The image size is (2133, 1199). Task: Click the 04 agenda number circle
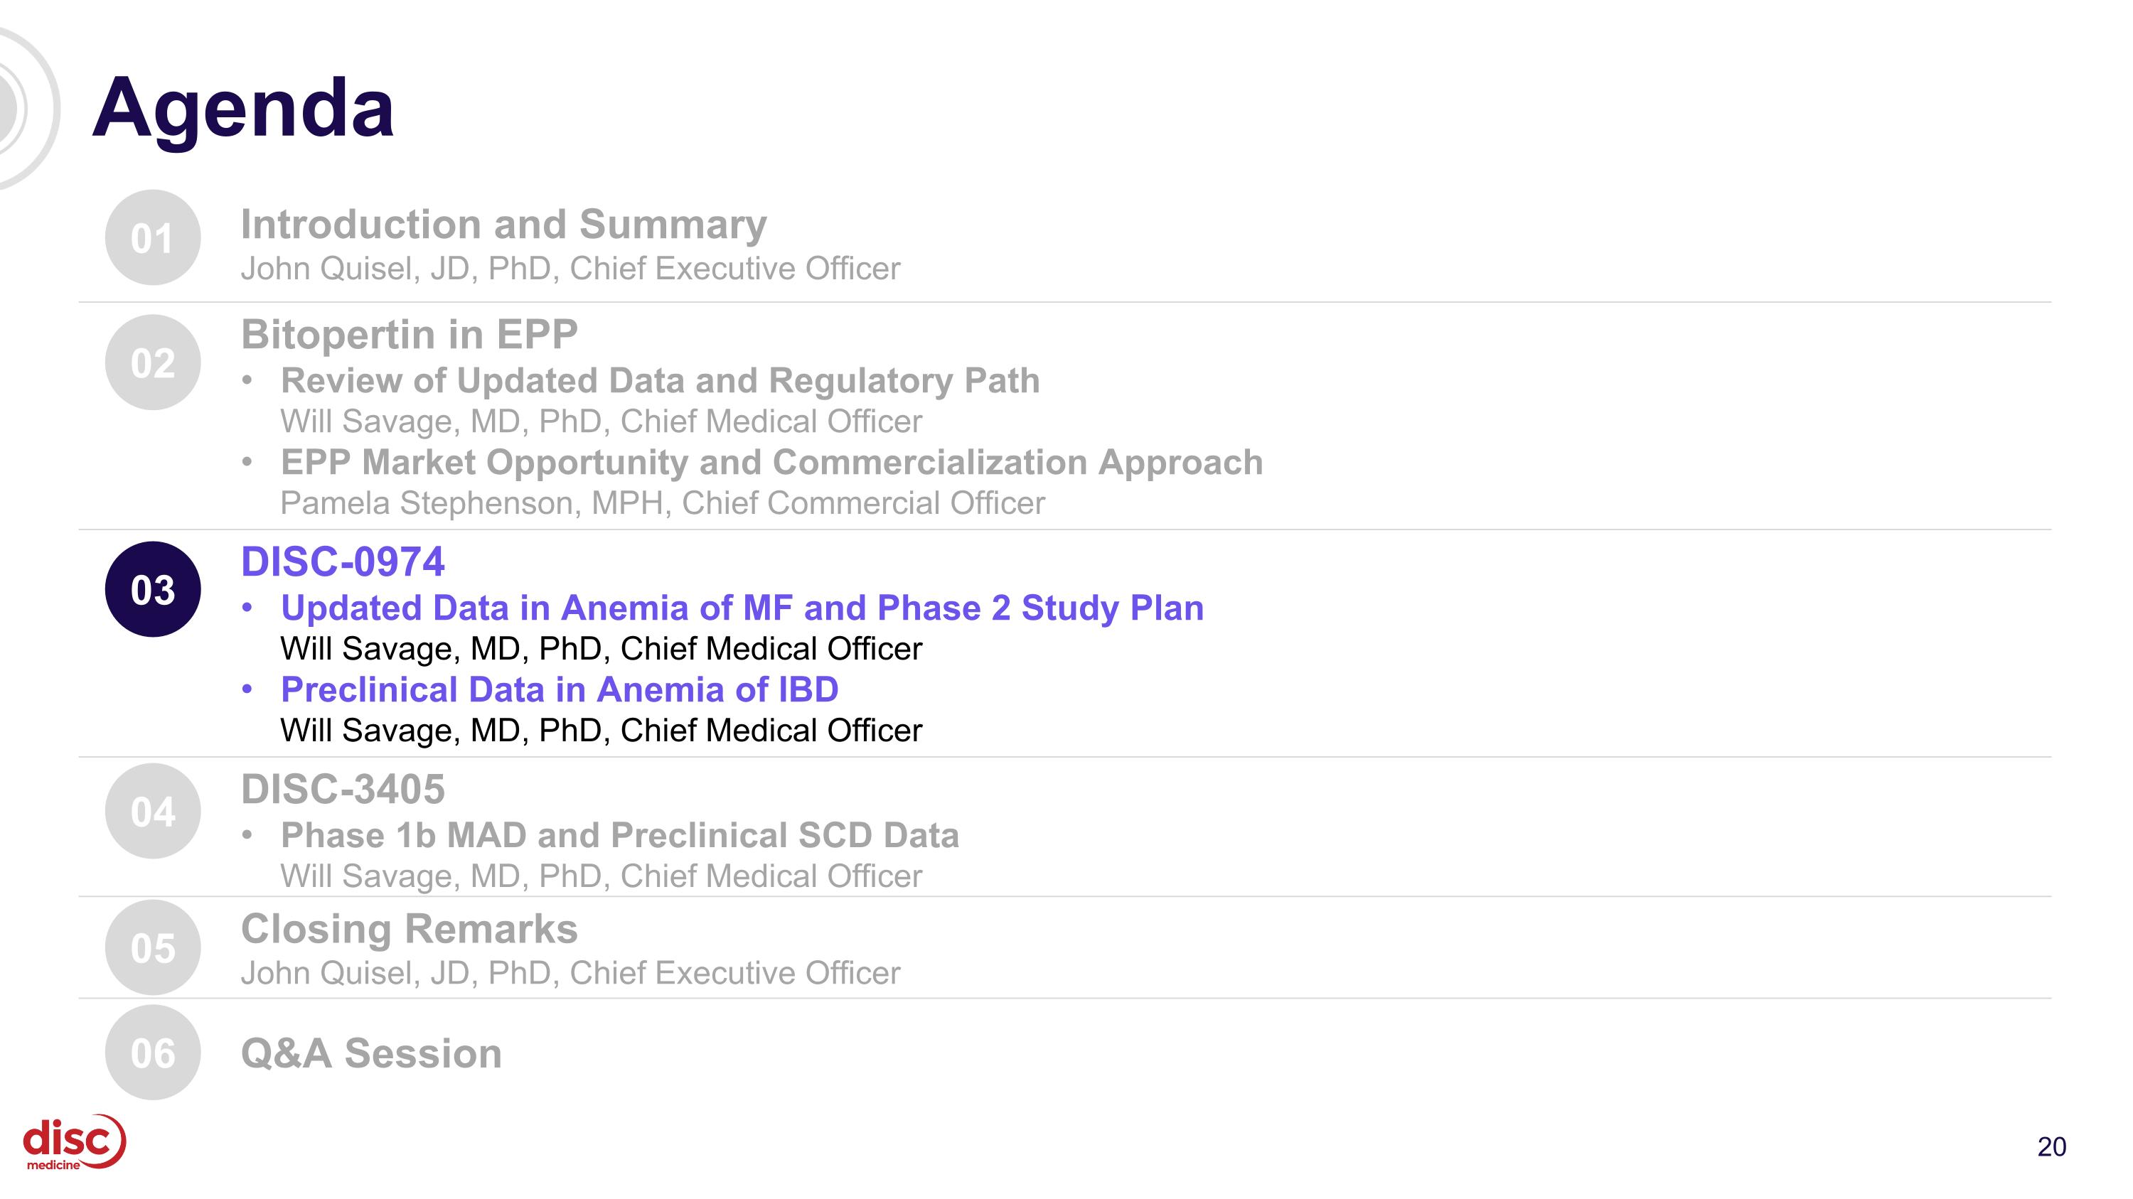(x=153, y=811)
